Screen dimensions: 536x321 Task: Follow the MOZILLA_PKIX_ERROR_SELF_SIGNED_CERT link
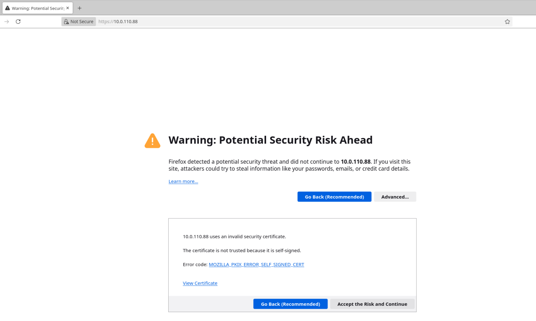(x=256, y=264)
